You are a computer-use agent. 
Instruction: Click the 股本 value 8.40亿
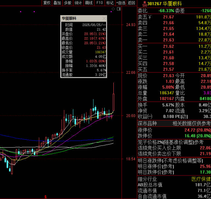pos(205,105)
